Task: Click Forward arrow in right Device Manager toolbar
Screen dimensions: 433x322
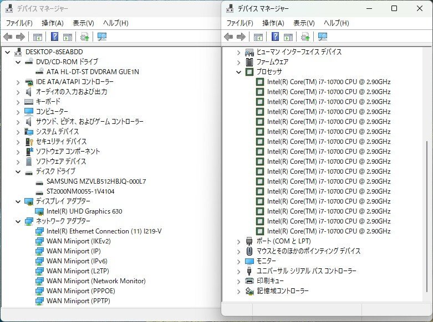Action: point(241,37)
